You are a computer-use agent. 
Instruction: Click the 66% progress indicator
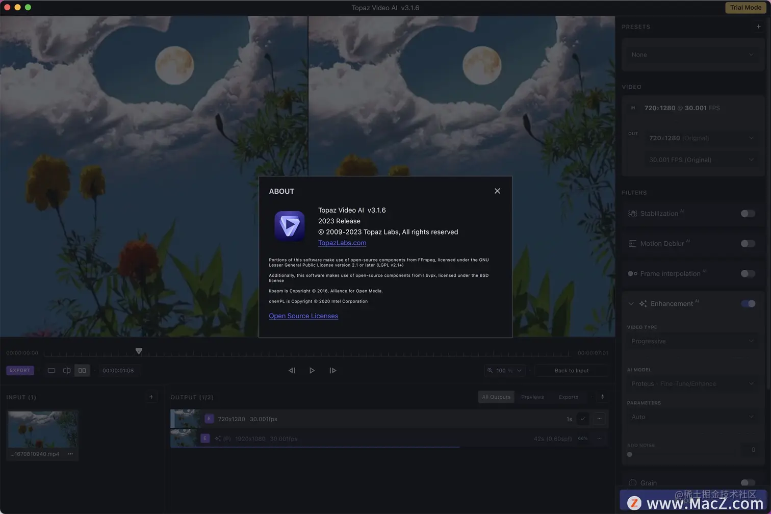[583, 438]
